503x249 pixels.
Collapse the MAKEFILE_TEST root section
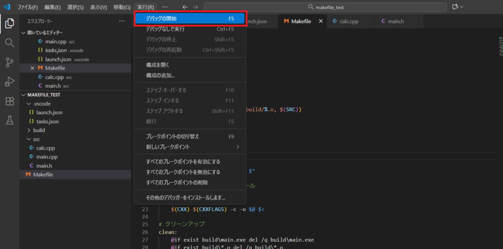(x=23, y=95)
